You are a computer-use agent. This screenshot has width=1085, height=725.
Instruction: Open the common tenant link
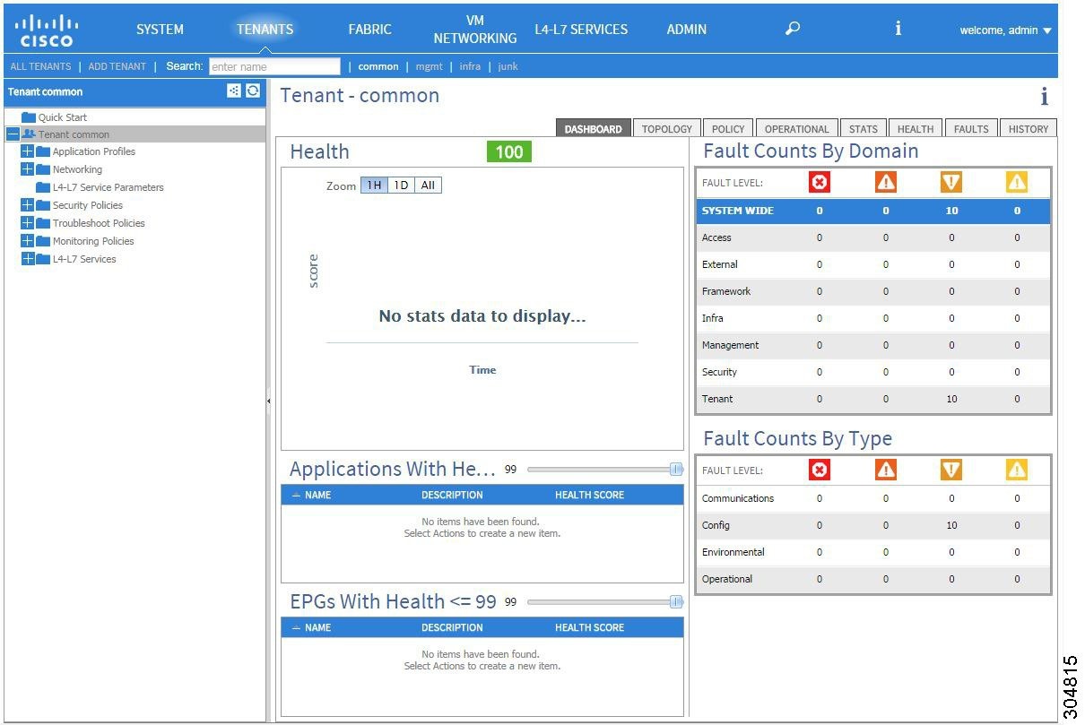click(378, 66)
